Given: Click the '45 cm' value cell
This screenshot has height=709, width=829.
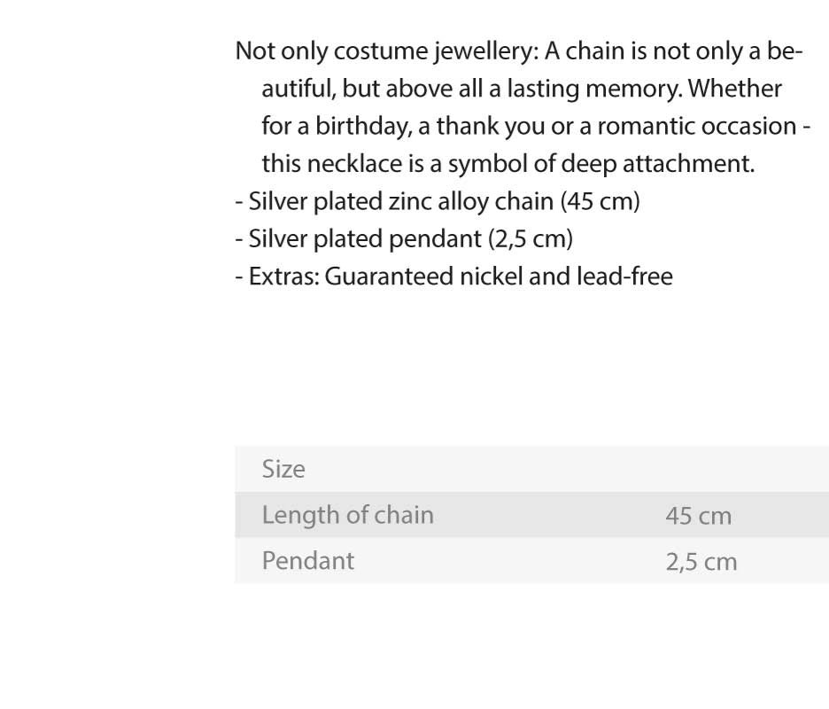Looking at the screenshot, I should (699, 516).
